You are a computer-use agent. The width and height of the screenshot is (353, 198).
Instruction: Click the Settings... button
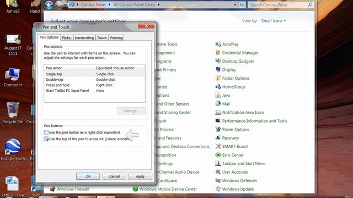coord(131,111)
